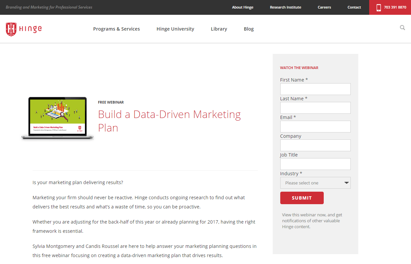Screen dimensions: 411x264
Task: Open the About Hinge link
Action: (242, 7)
